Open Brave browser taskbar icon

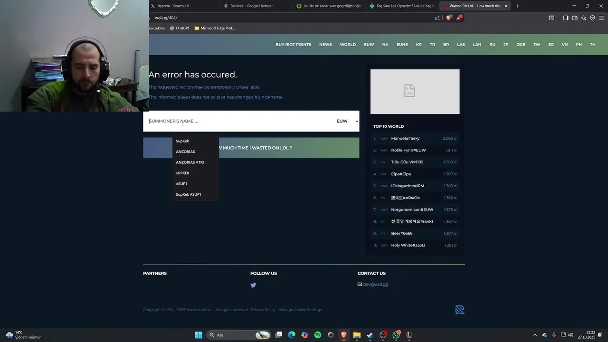(x=344, y=335)
